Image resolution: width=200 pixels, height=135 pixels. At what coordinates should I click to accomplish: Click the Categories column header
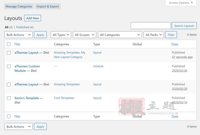[x=61, y=44]
